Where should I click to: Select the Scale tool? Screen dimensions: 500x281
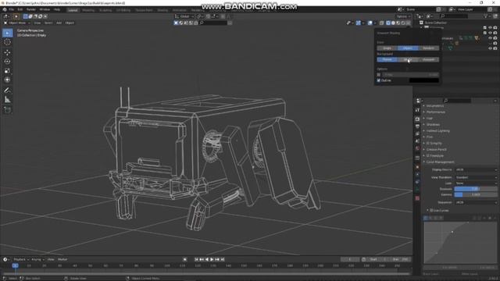click(x=7, y=71)
